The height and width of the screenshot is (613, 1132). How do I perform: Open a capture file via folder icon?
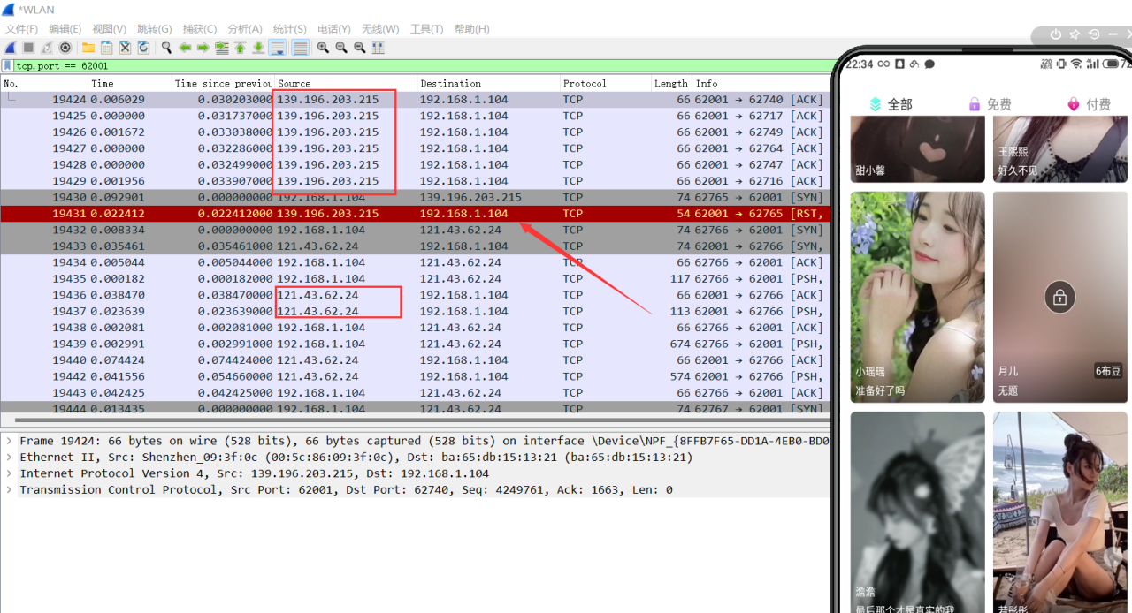[88, 48]
